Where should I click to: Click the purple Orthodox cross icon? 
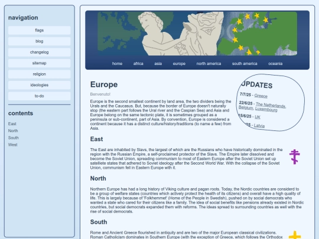[x=295, y=157]
